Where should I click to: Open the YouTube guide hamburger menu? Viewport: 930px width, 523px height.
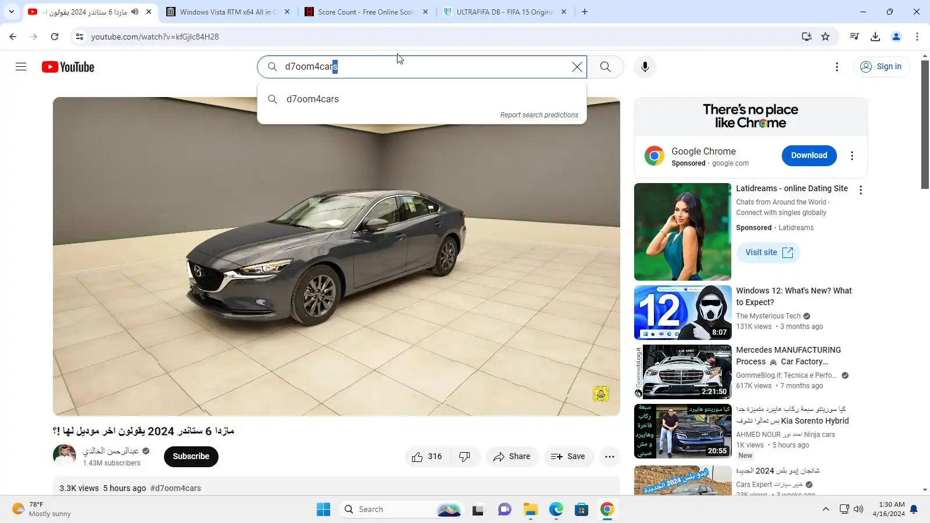tap(21, 67)
